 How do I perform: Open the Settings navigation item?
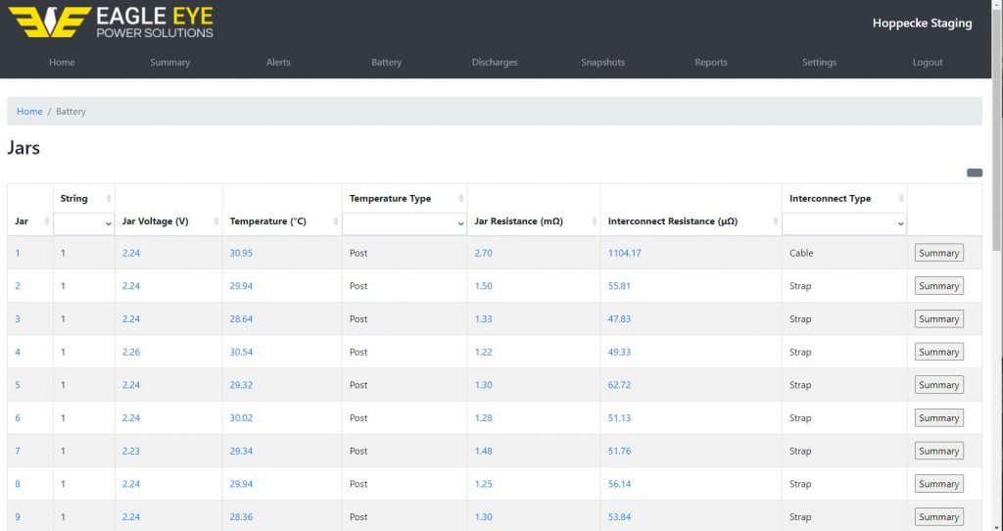820,62
